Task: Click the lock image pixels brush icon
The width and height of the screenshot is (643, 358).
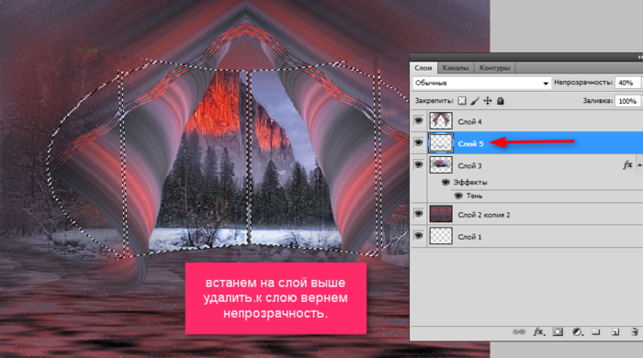Action: (x=475, y=101)
